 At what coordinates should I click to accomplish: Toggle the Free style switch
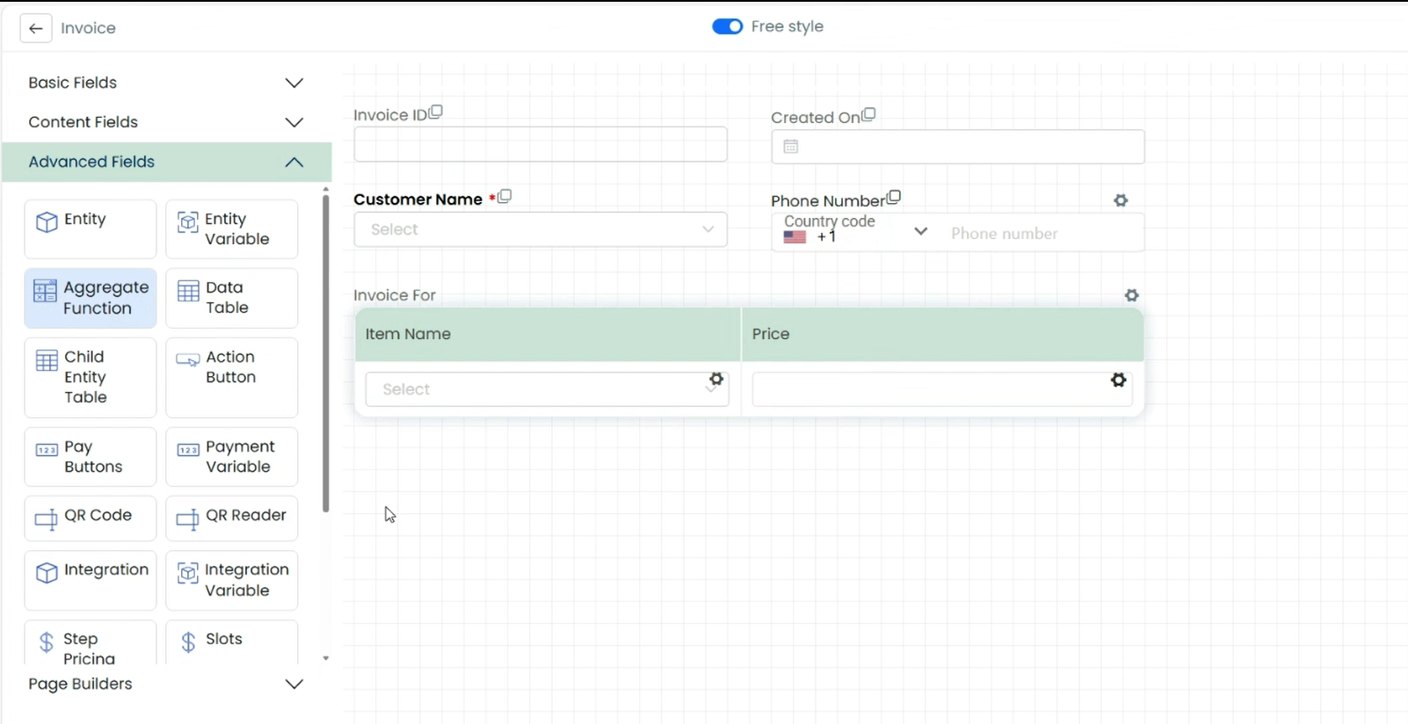click(x=727, y=26)
